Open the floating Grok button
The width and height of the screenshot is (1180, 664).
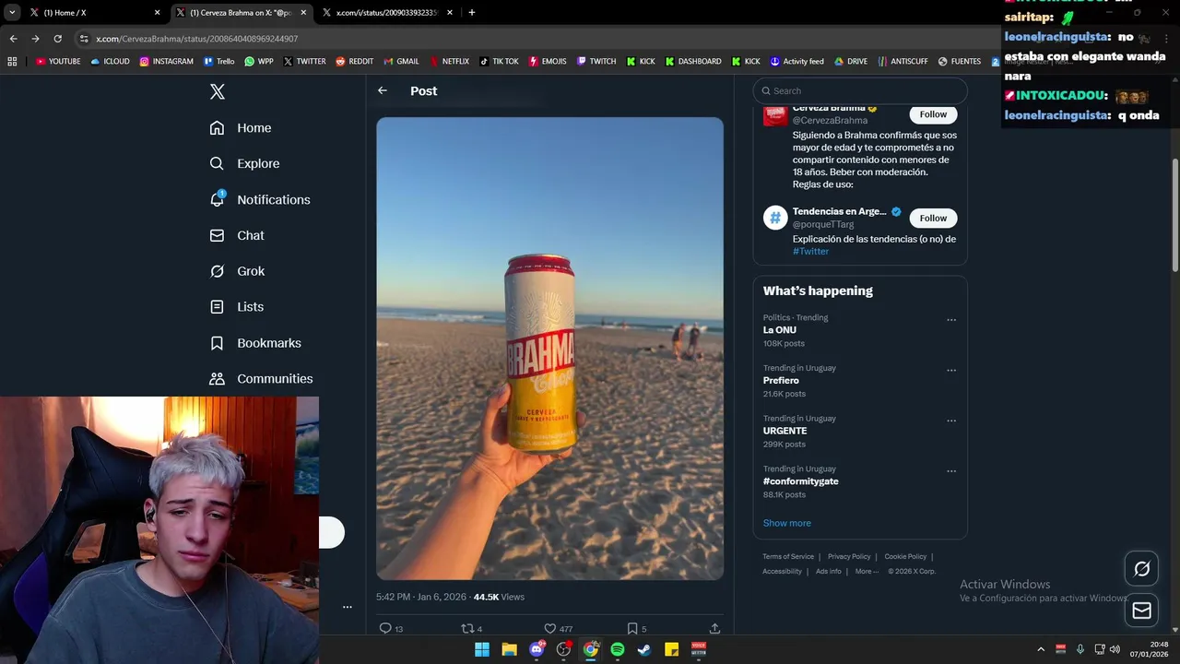(1141, 569)
